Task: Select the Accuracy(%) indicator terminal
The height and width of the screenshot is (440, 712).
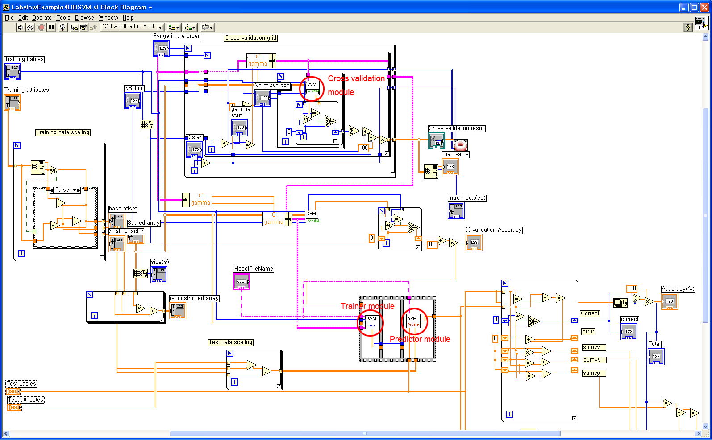Action: pos(669,301)
